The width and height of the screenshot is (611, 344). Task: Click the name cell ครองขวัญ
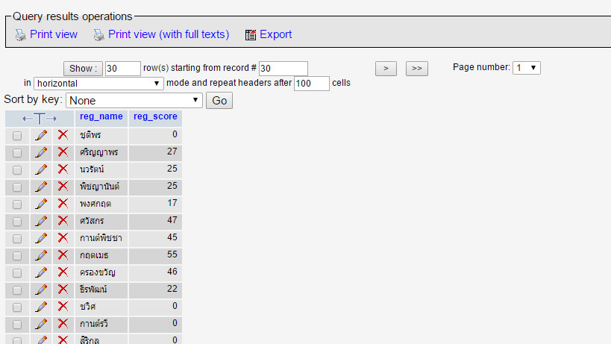pos(101,272)
